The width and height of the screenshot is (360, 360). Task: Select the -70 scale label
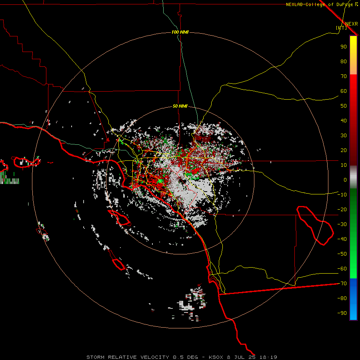342,284
